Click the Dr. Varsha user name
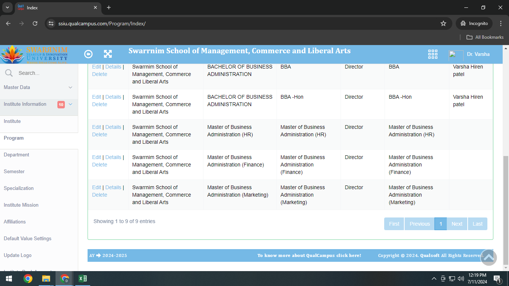This screenshot has width=509, height=286. (478, 54)
